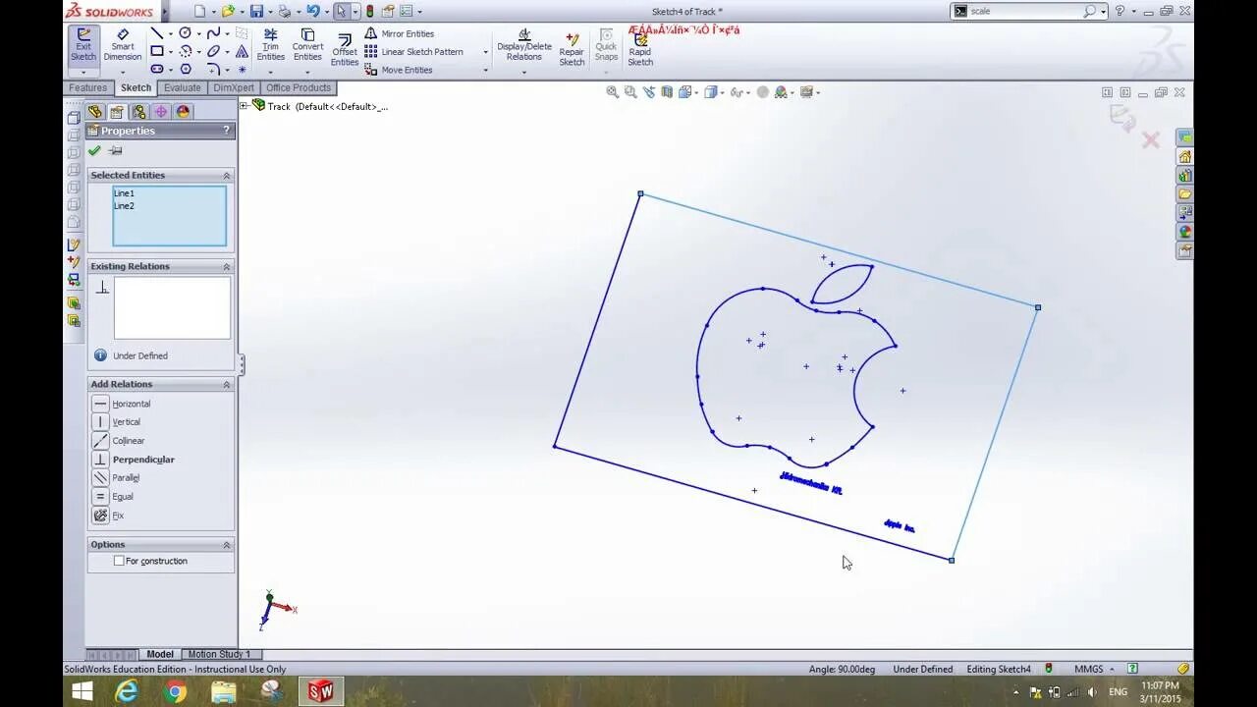Viewport: 1257px width, 707px height.
Task: Expand the Linear Sketch Pattern dropdown arrow
Action: click(x=484, y=51)
